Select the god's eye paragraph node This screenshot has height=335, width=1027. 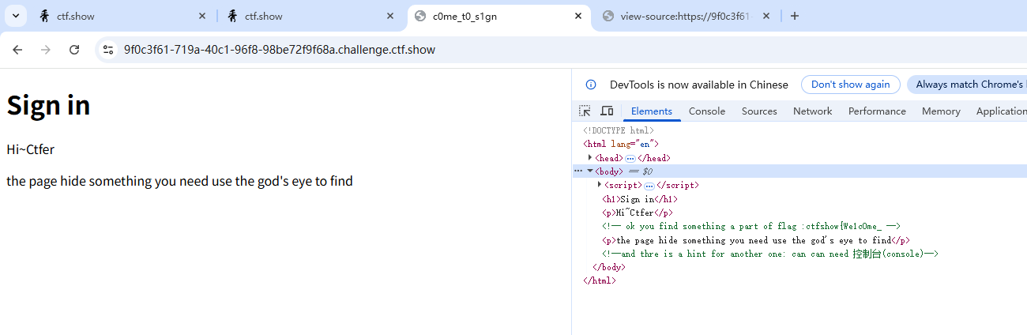pyautogui.click(x=756, y=240)
